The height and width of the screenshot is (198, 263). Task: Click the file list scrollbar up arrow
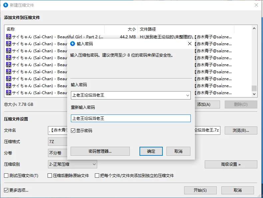(254, 29)
